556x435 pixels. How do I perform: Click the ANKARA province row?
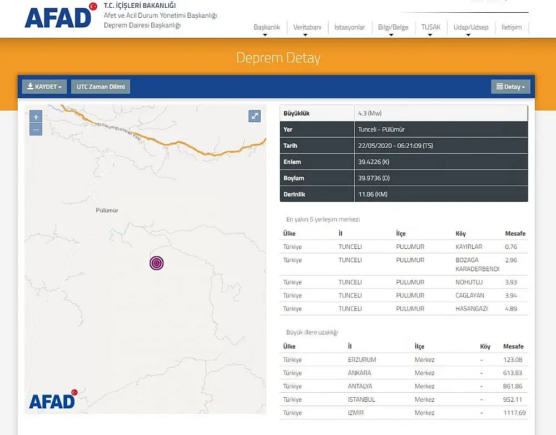(x=404, y=373)
